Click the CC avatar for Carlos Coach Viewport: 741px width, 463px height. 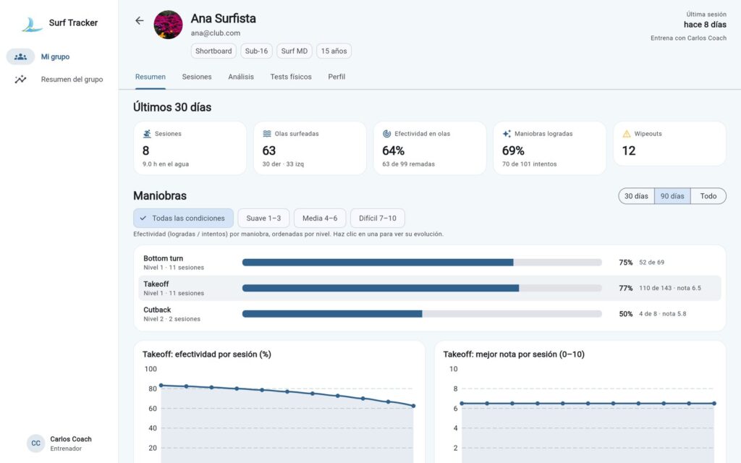[36, 443]
